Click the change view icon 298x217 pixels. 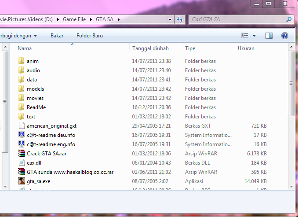244,36
